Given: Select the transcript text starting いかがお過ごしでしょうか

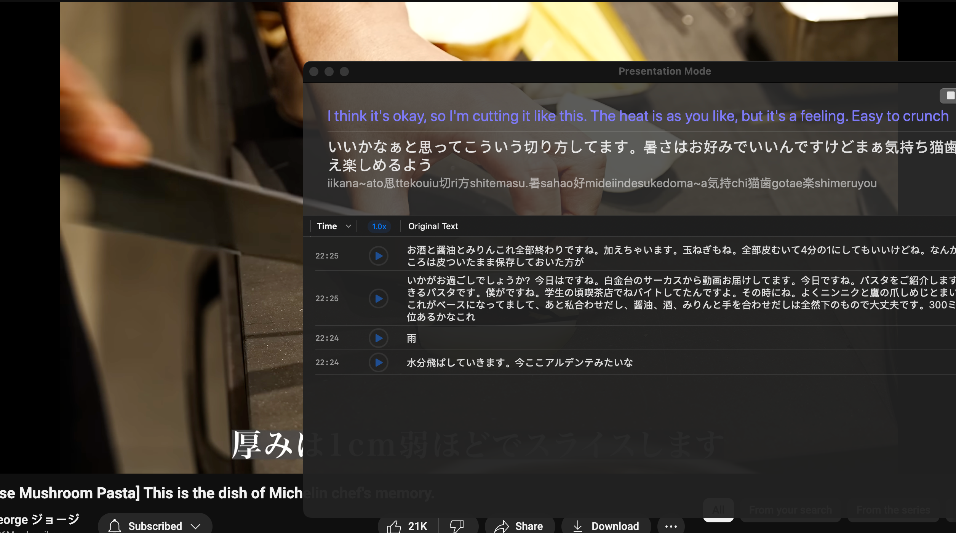Looking at the screenshot, I should pos(681,298).
